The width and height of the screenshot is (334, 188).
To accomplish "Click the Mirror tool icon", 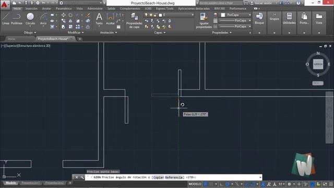I will [x=70, y=21].
